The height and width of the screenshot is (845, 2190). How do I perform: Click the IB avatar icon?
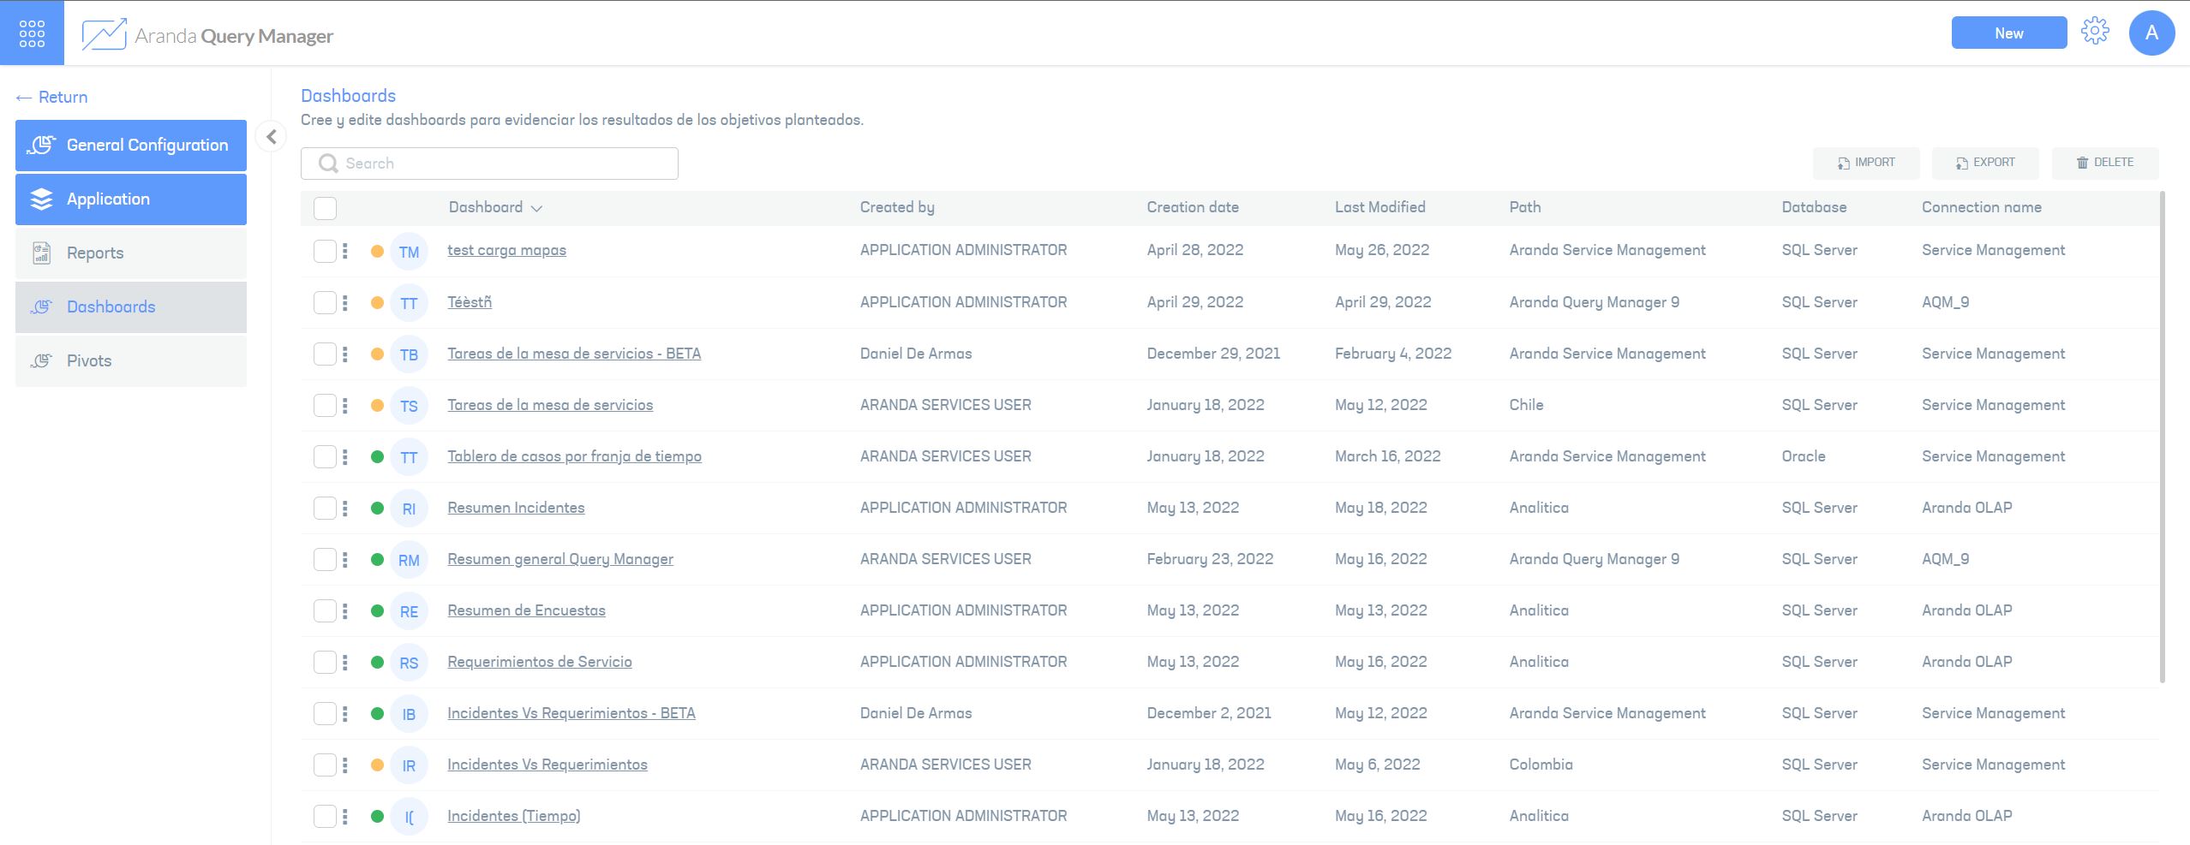pos(409,714)
